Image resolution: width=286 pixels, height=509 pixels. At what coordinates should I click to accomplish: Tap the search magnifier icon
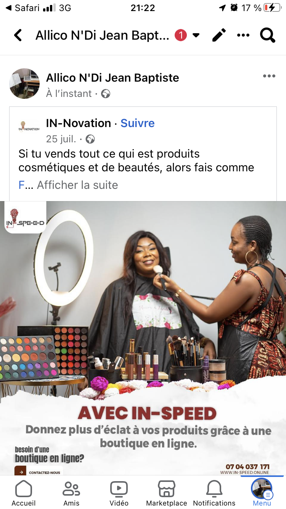(x=268, y=35)
